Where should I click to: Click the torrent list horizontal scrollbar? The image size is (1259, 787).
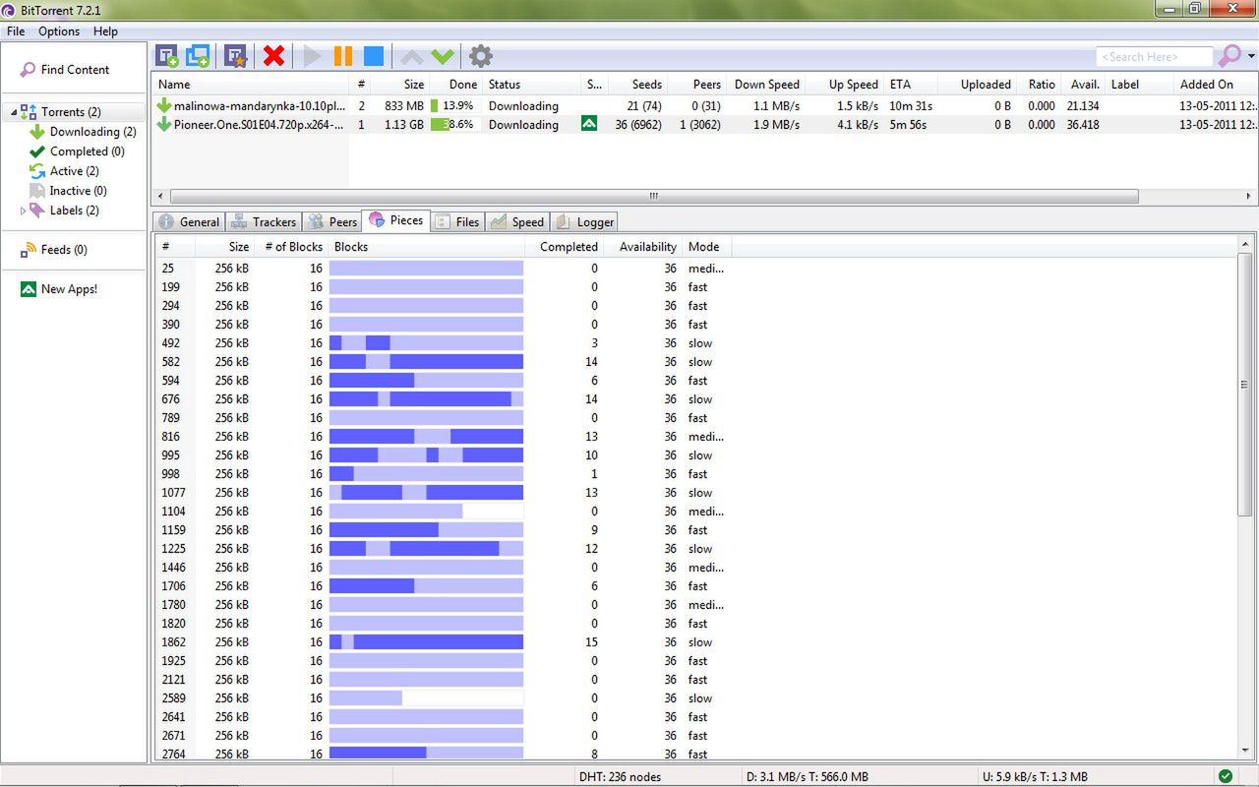click(x=654, y=197)
